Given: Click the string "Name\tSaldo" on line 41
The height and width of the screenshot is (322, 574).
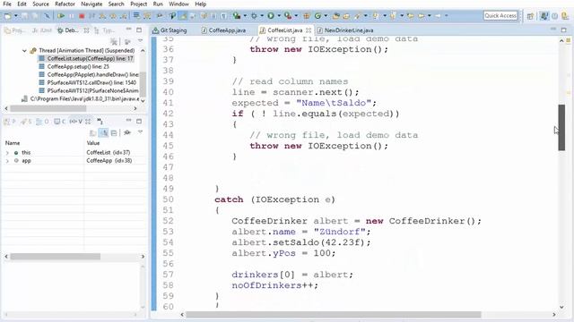Looking at the screenshot, I should click(x=334, y=103).
